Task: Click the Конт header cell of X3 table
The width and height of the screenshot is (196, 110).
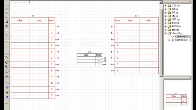Action: point(99,55)
